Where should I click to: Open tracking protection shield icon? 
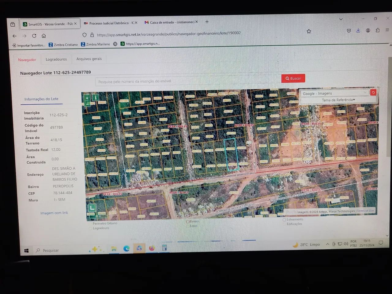click(x=85, y=35)
